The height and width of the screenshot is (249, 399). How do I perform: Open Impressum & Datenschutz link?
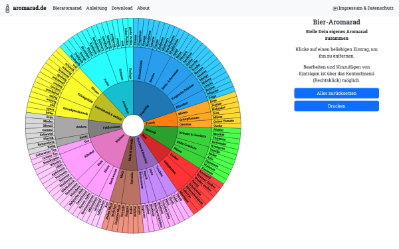pos(366,8)
